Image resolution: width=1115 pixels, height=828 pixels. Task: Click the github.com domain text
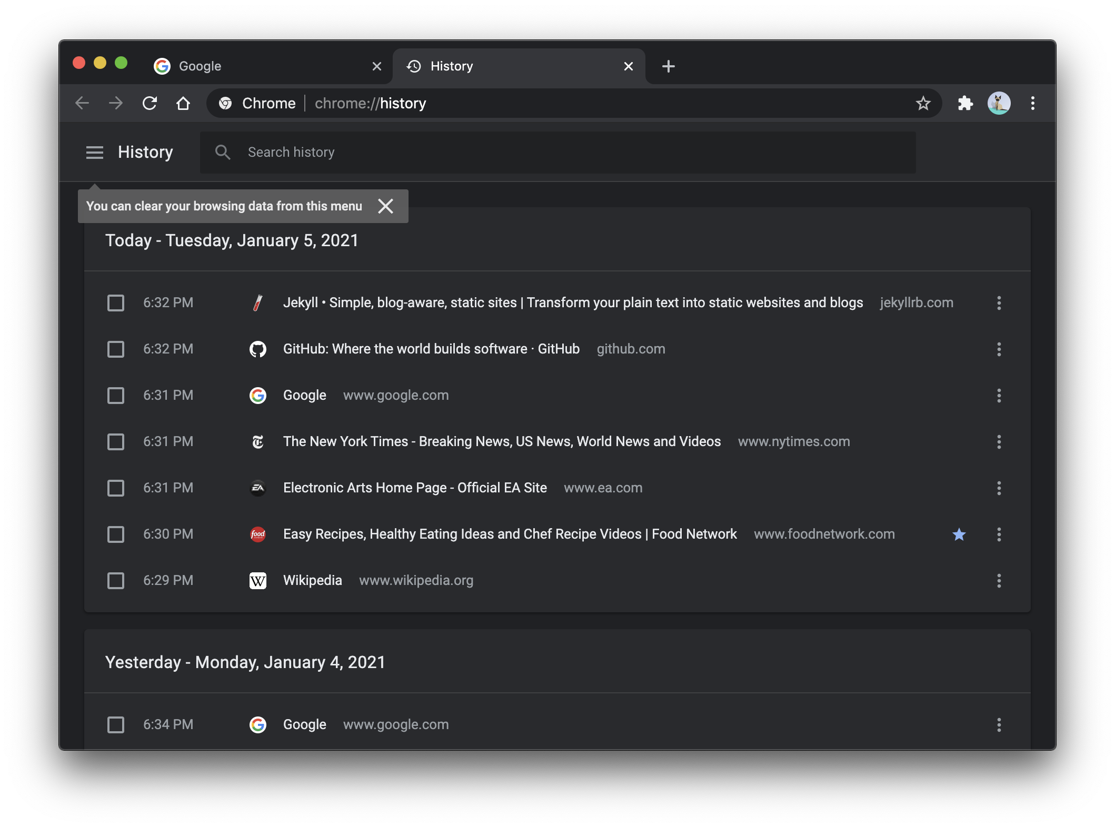631,349
